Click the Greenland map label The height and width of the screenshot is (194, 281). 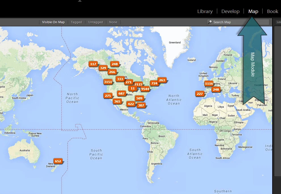175,42
